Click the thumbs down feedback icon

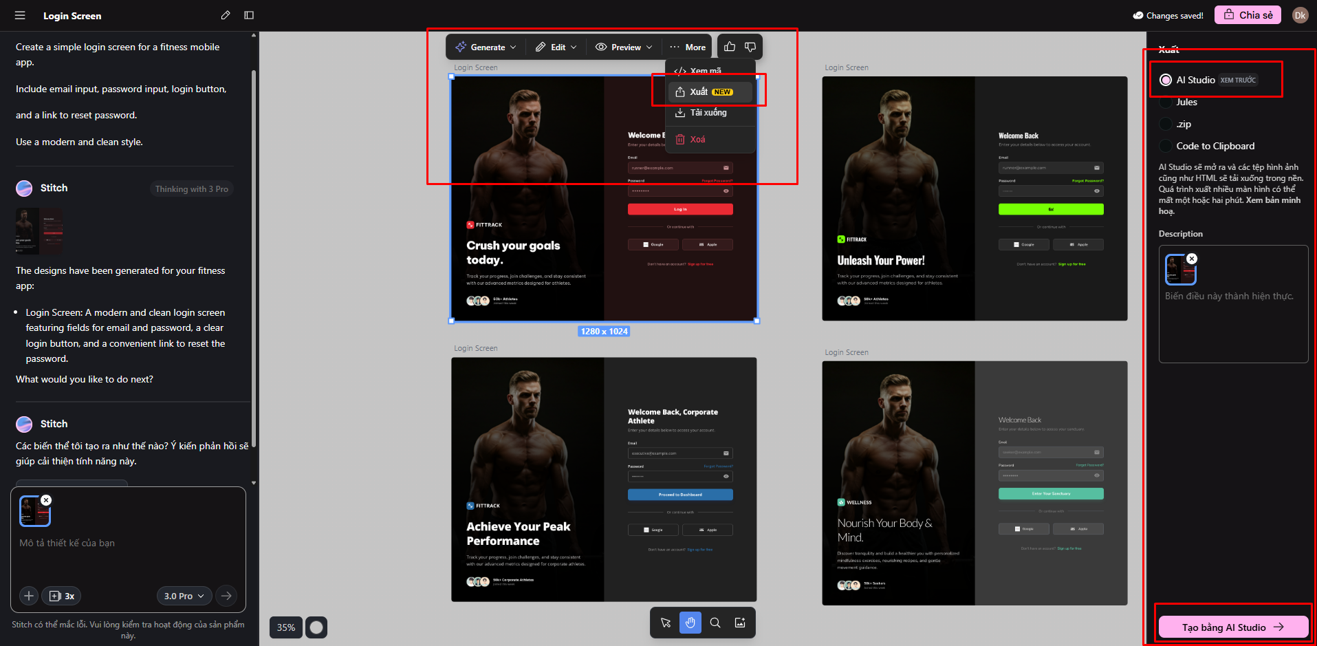(750, 47)
